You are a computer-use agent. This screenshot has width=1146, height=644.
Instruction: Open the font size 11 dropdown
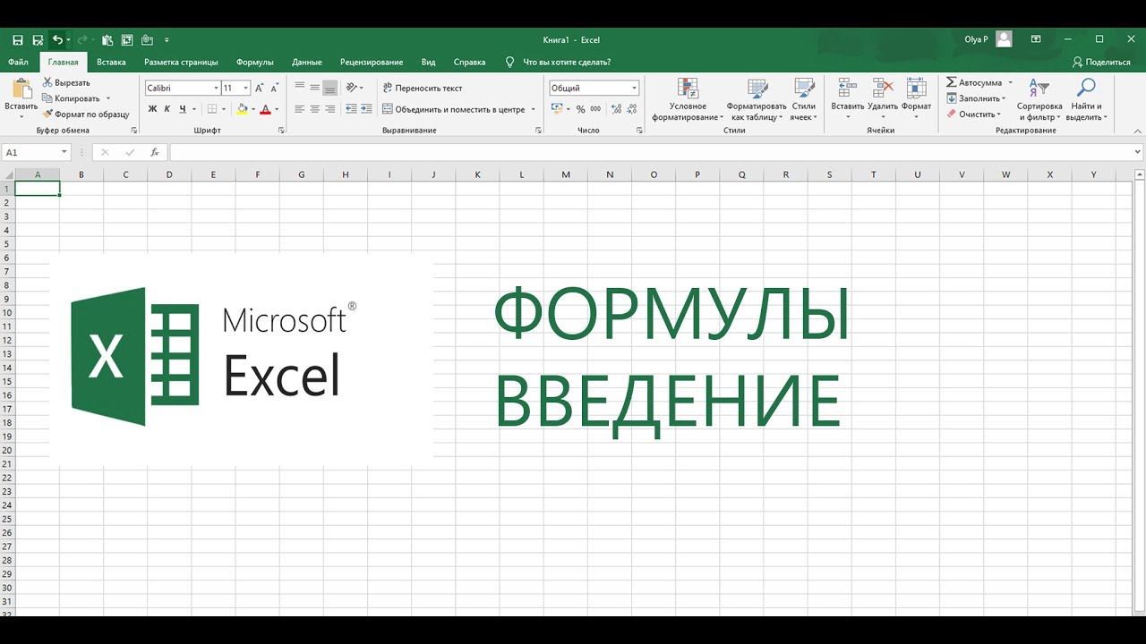[x=245, y=88]
